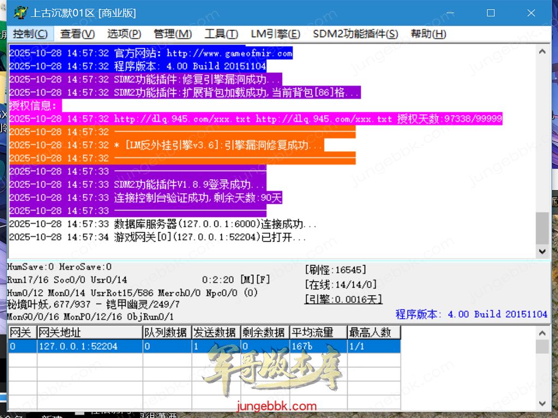Click the log panel scrollbar thumb
558x418 pixels.
point(542,228)
